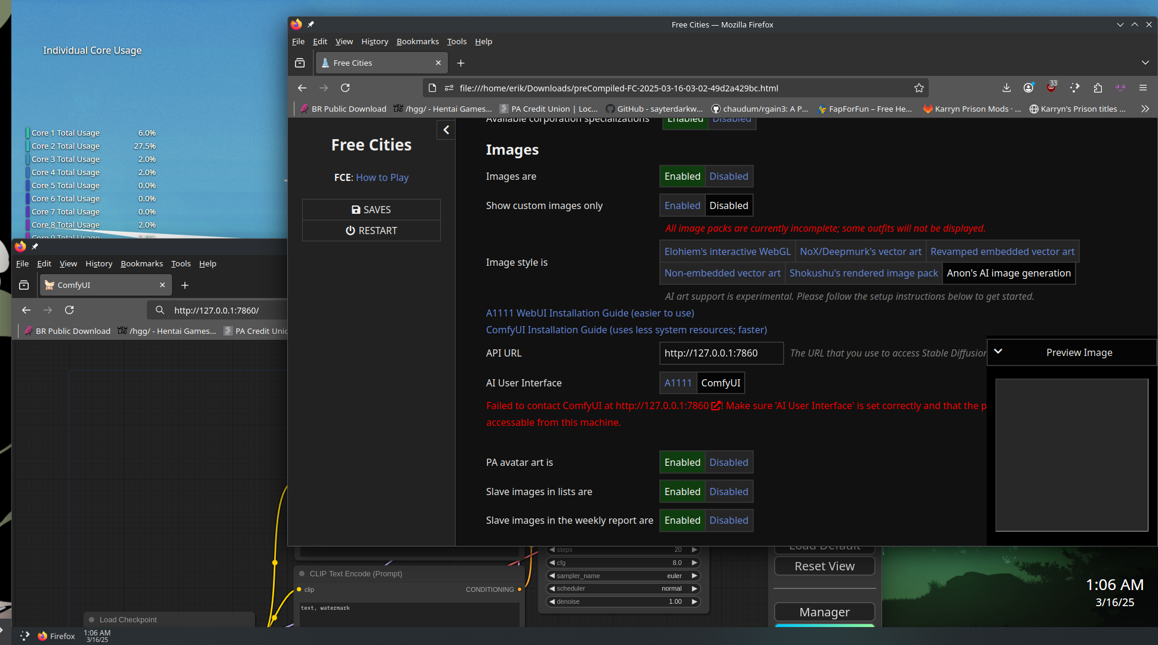The image size is (1158, 645).
Task: Switch AI User Interface to A1111
Action: 678,383
